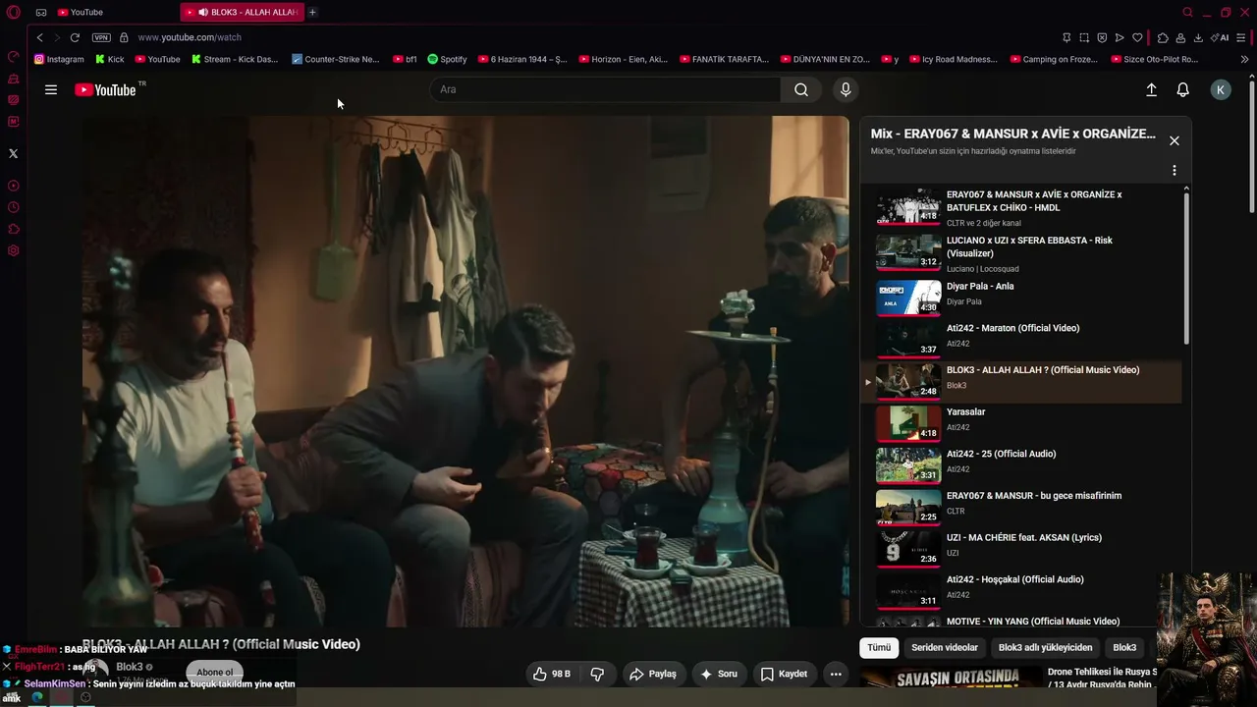Image resolution: width=1257 pixels, height=707 pixels.
Task: Open the Spotify bookmark
Action: pos(447,59)
